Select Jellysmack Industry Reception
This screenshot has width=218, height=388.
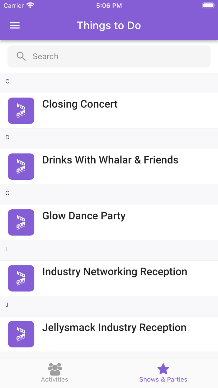click(114, 327)
